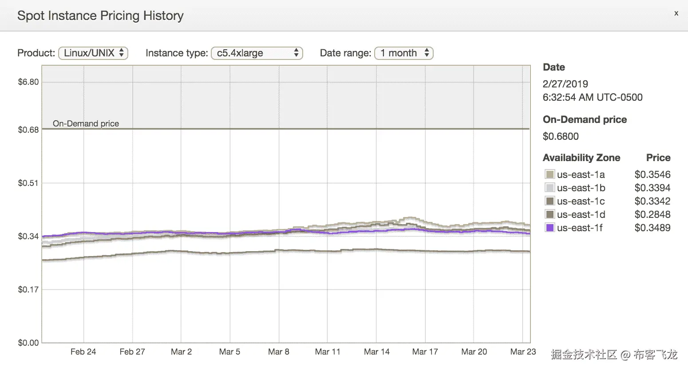
Task: Open the Instance type dropdown showing c5.4xlarge
Action: [257, 53]
